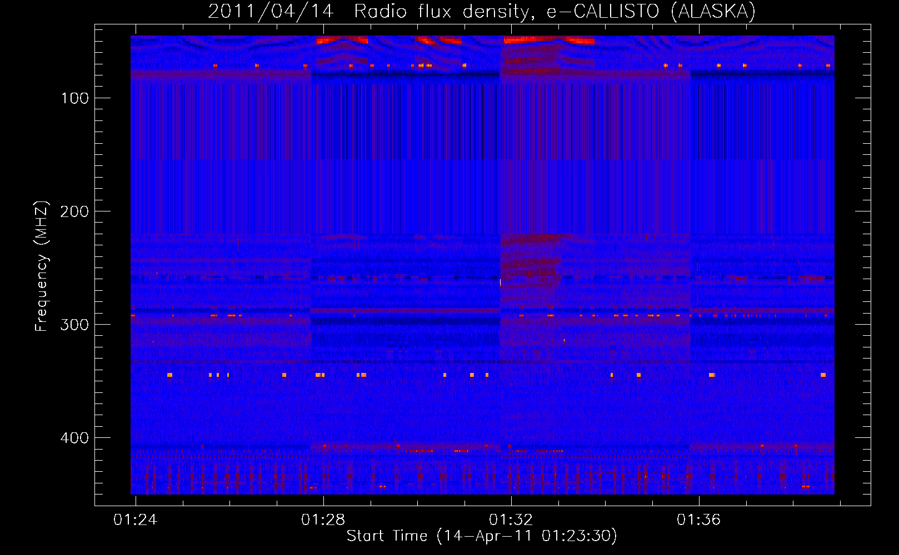Viewport: 899px width, 555px height.
Task: Click the 'Start Time (14-Apr-11 01:23:30)' label
Action: tap(482, 536)
